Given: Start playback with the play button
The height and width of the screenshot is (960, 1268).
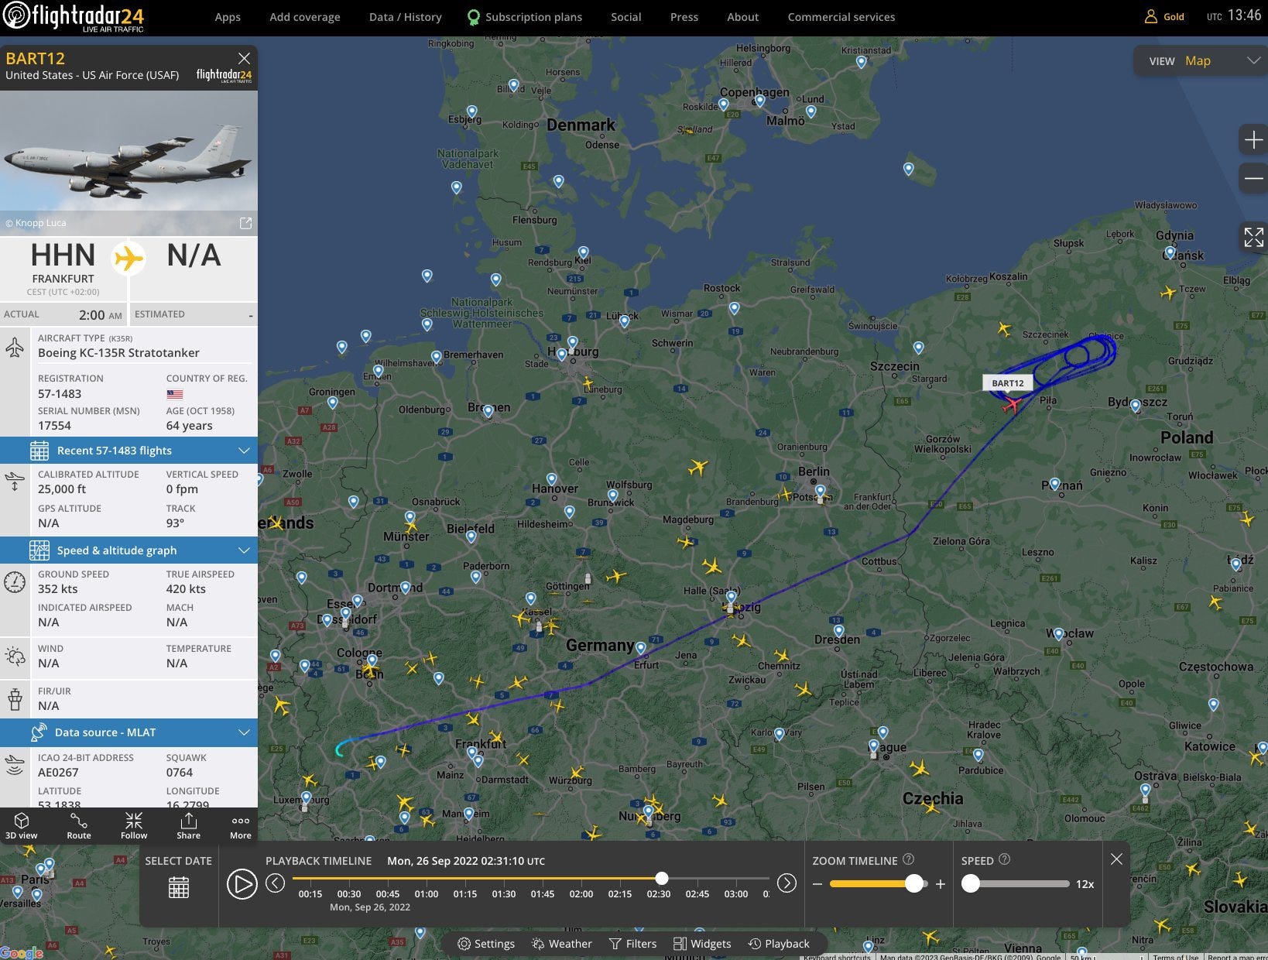Looking at the screenshot, I should 242,883.
